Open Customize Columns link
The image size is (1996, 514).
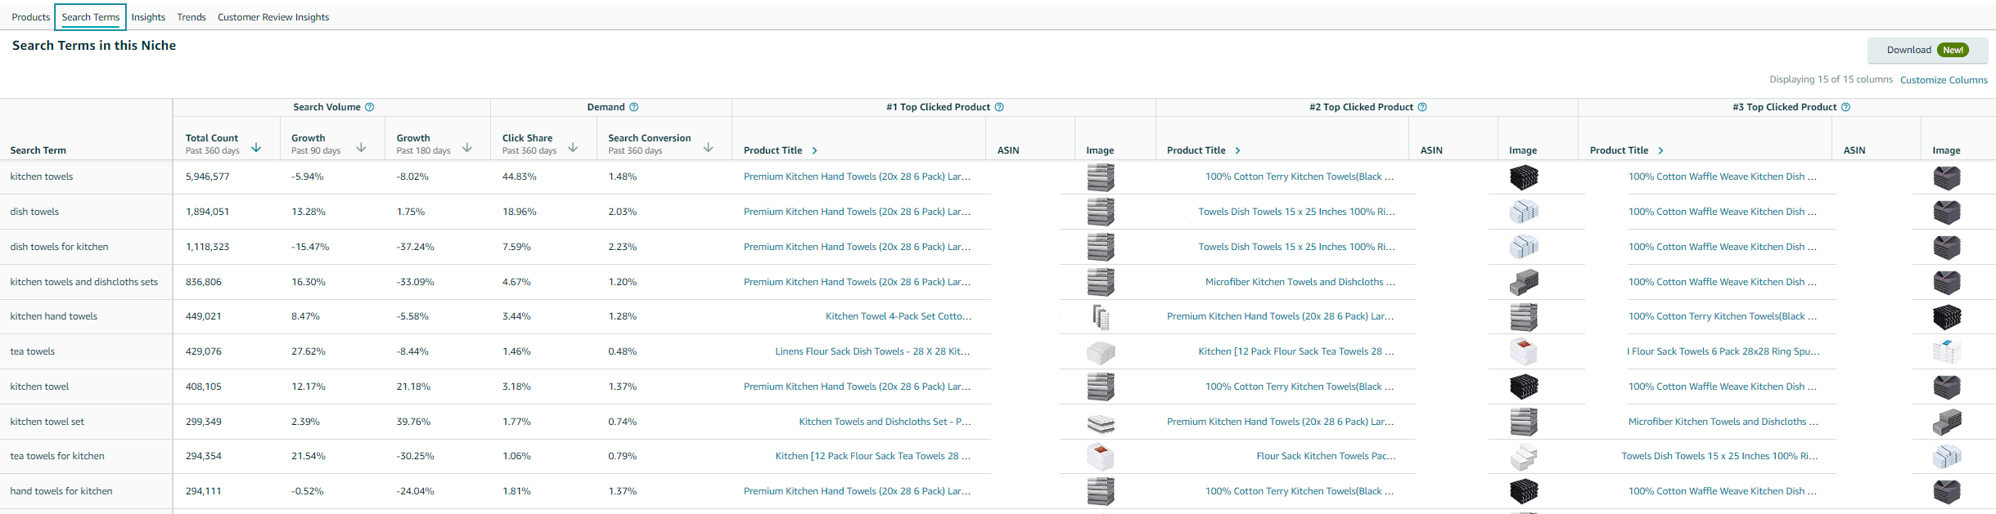pos(1944,80)
